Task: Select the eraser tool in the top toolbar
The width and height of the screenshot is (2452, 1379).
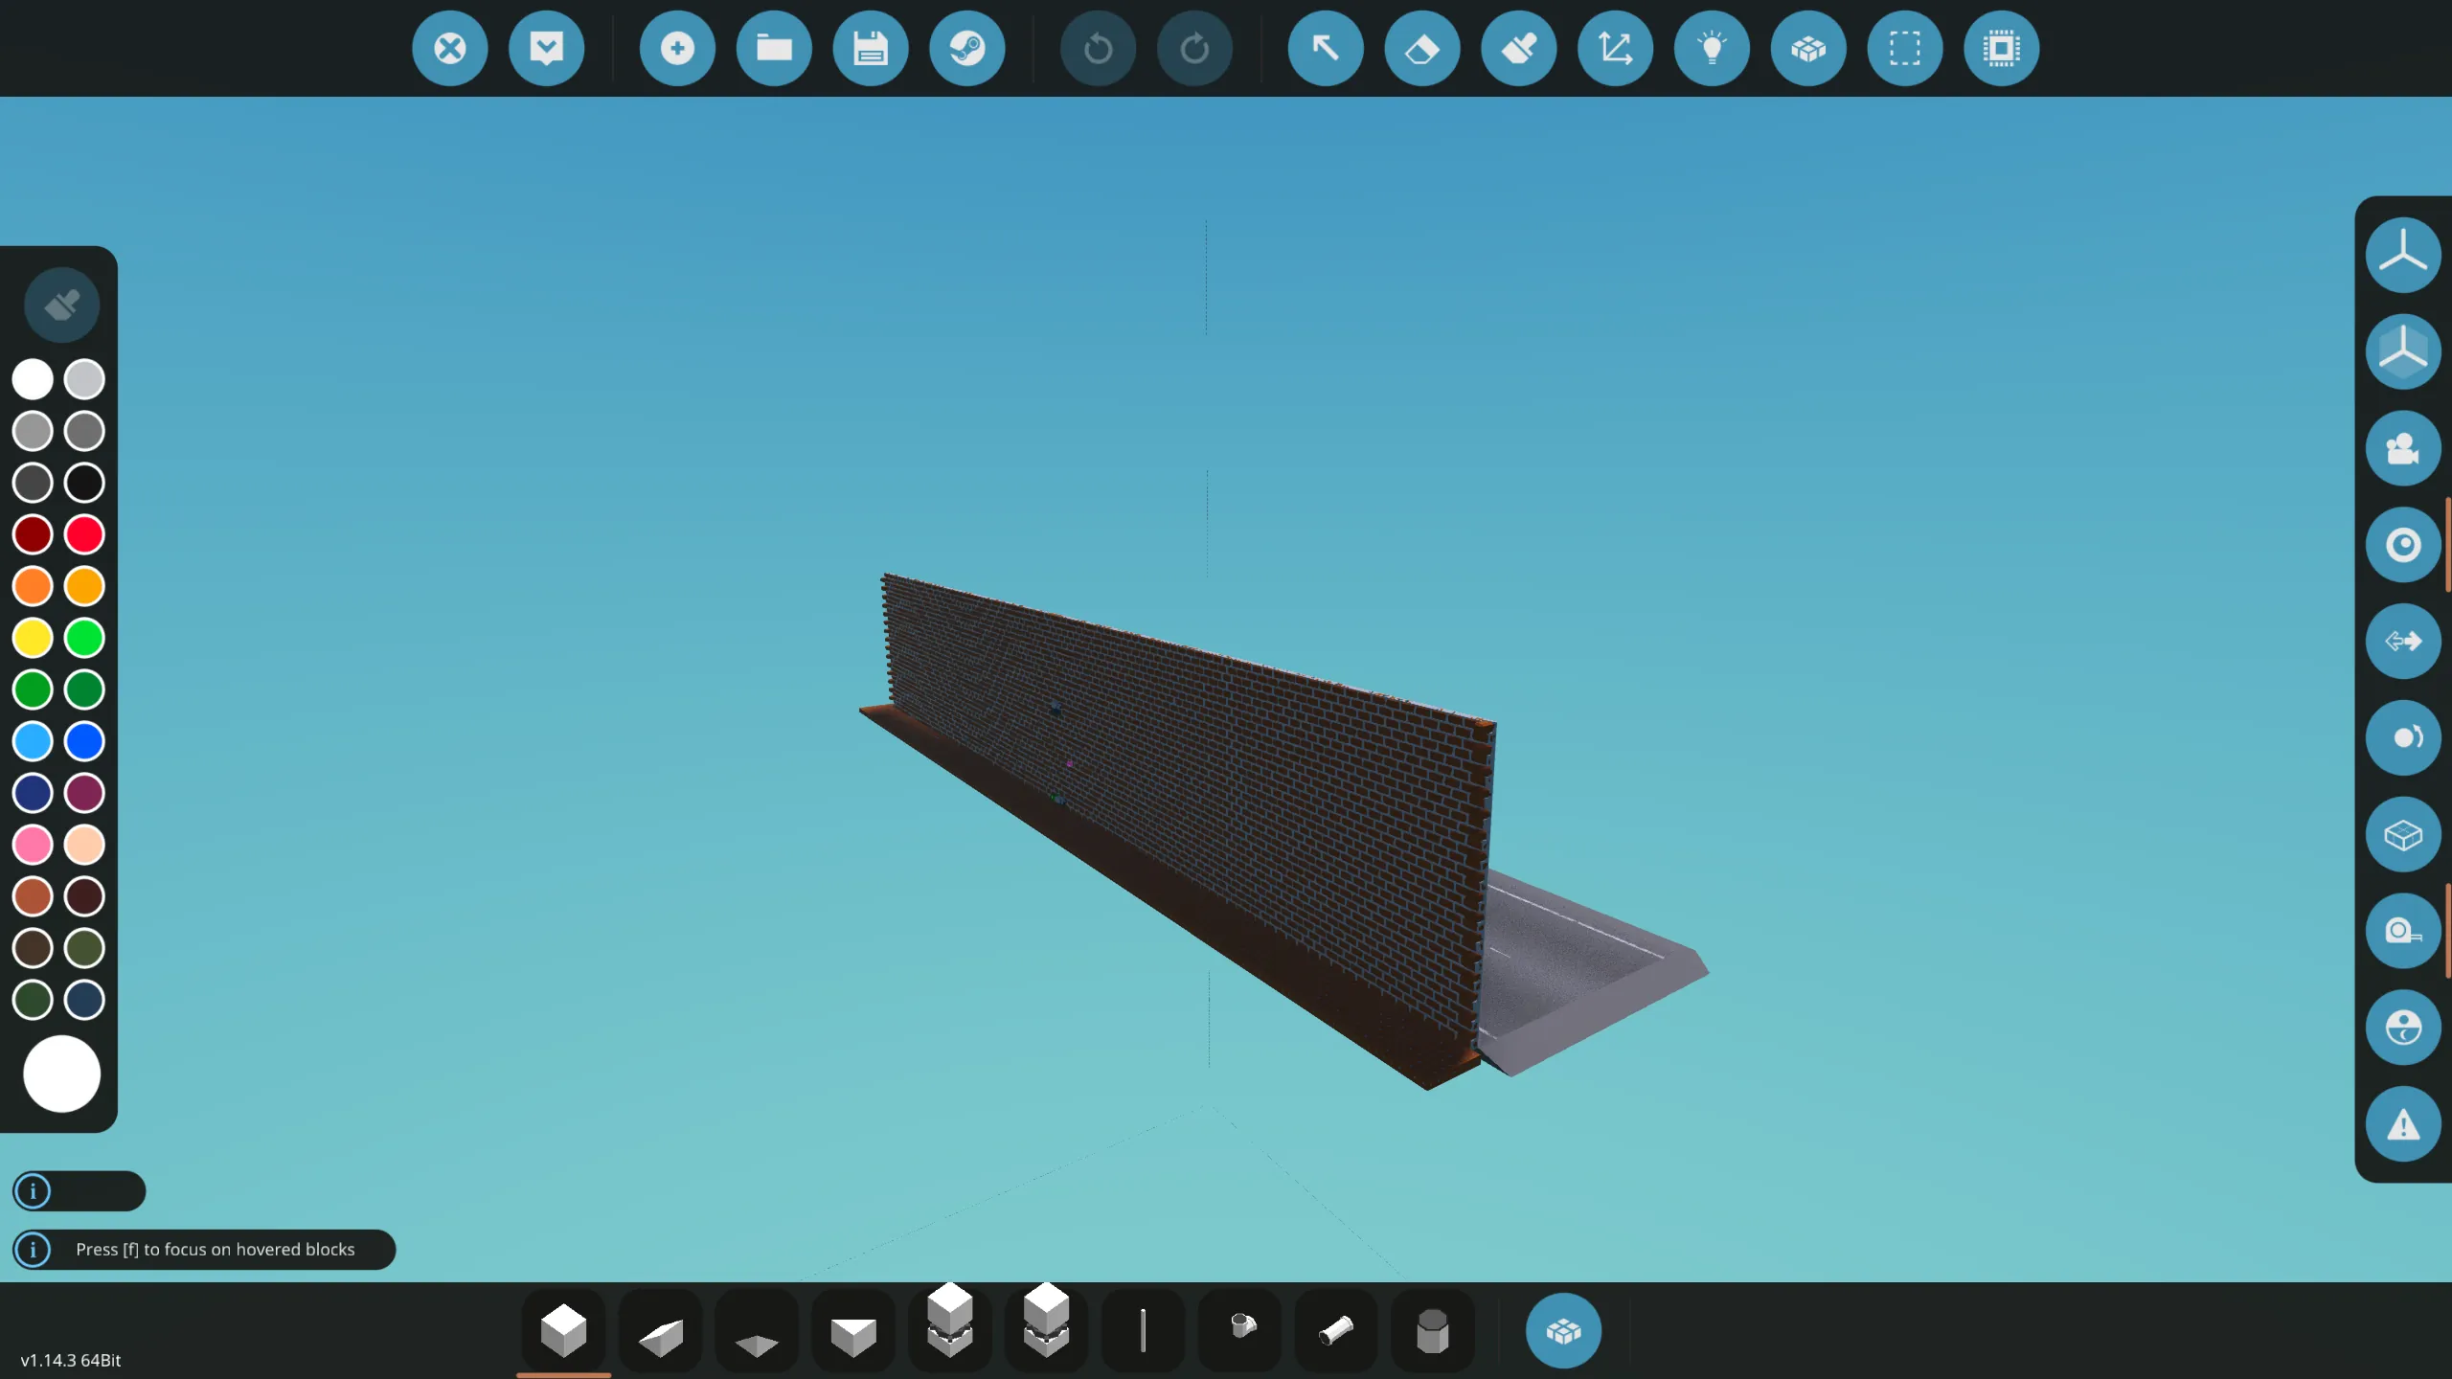Action: pos(1422,48)
